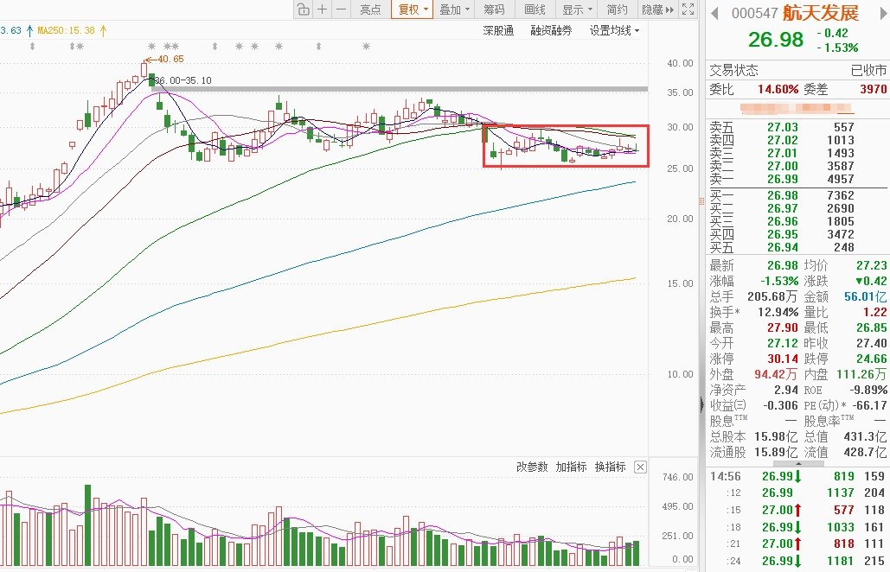890x572 pixels.
Task: Click the 融资融券 tag
Action: [551, 30]
